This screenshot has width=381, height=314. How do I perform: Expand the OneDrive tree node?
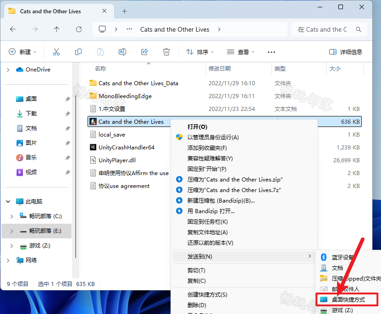pos(8,70)
